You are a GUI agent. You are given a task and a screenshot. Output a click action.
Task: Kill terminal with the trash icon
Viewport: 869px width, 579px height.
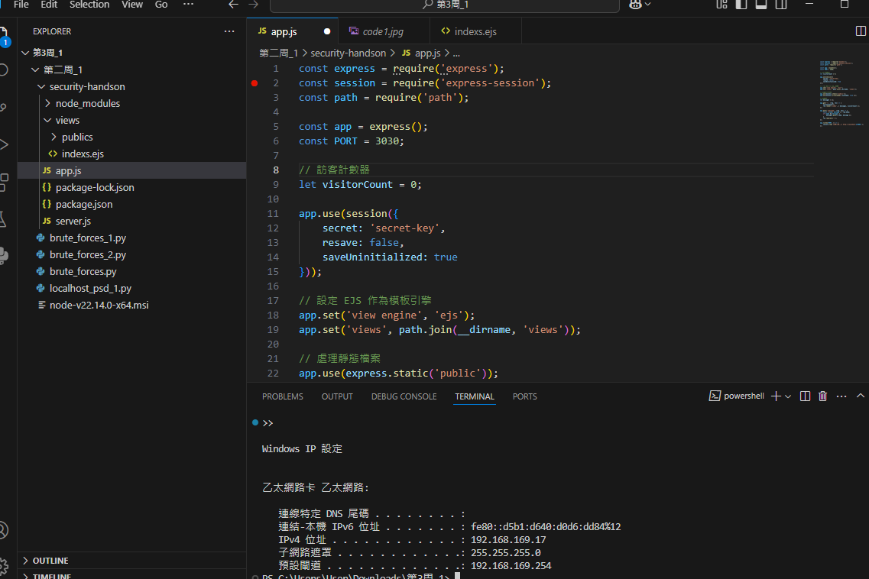pos(823,396)
